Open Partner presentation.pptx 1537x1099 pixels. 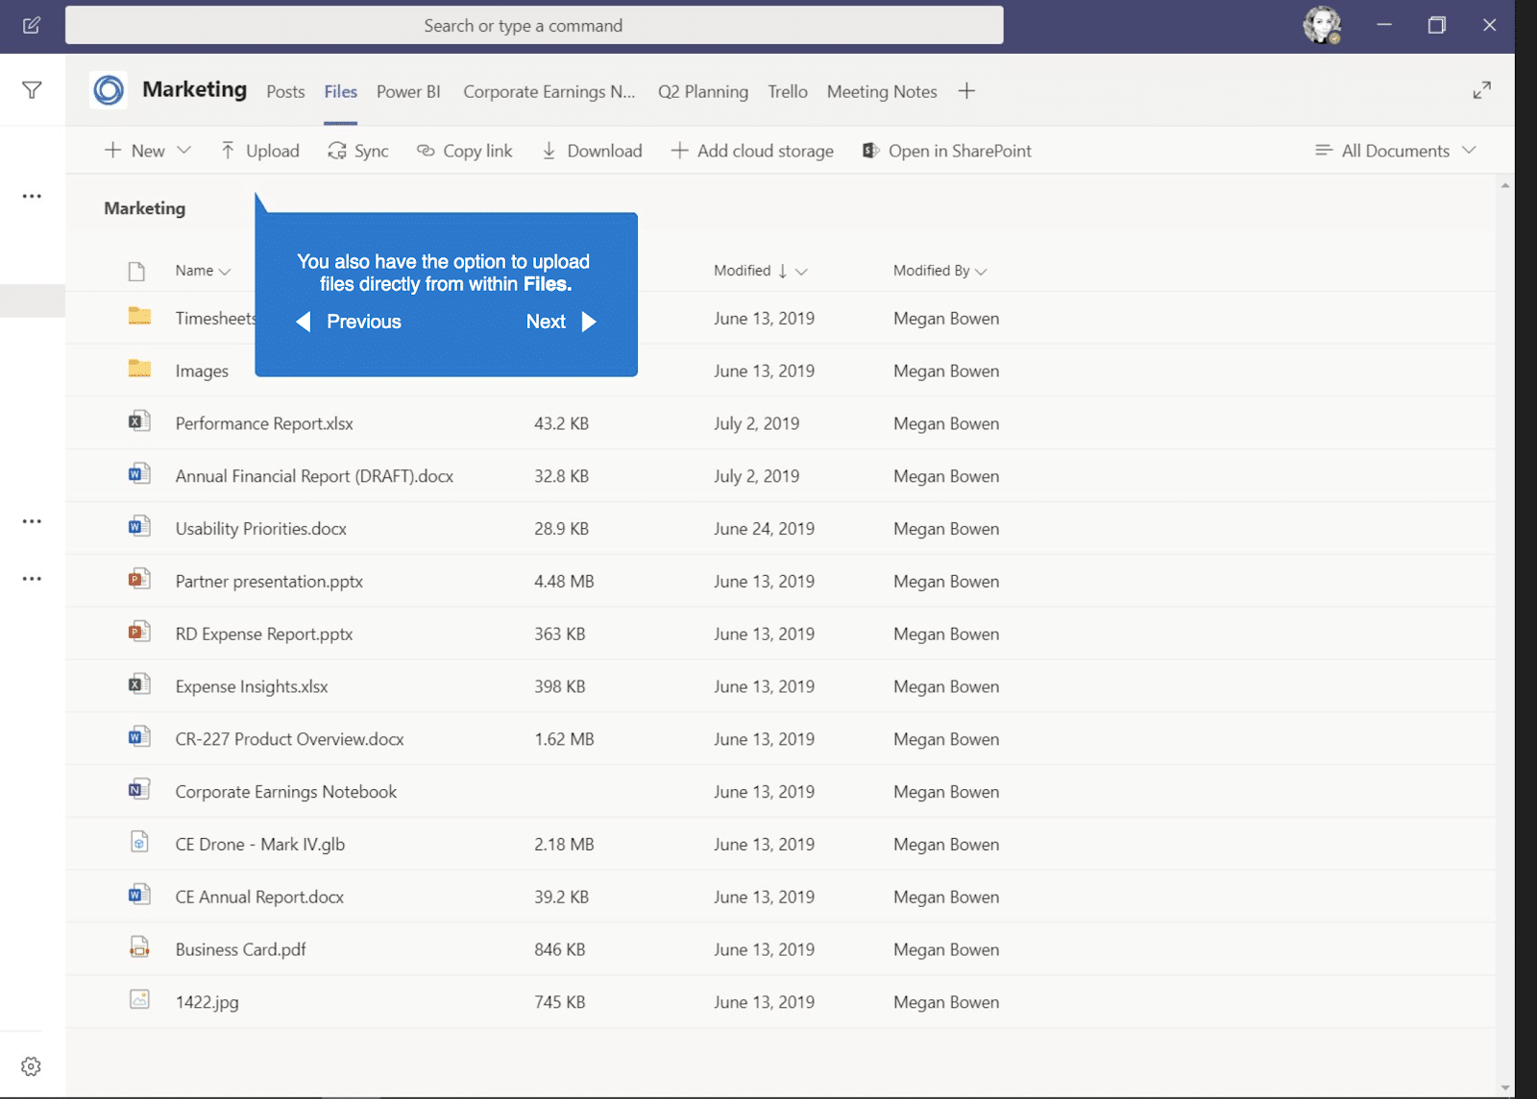click(x=269, y=582)
